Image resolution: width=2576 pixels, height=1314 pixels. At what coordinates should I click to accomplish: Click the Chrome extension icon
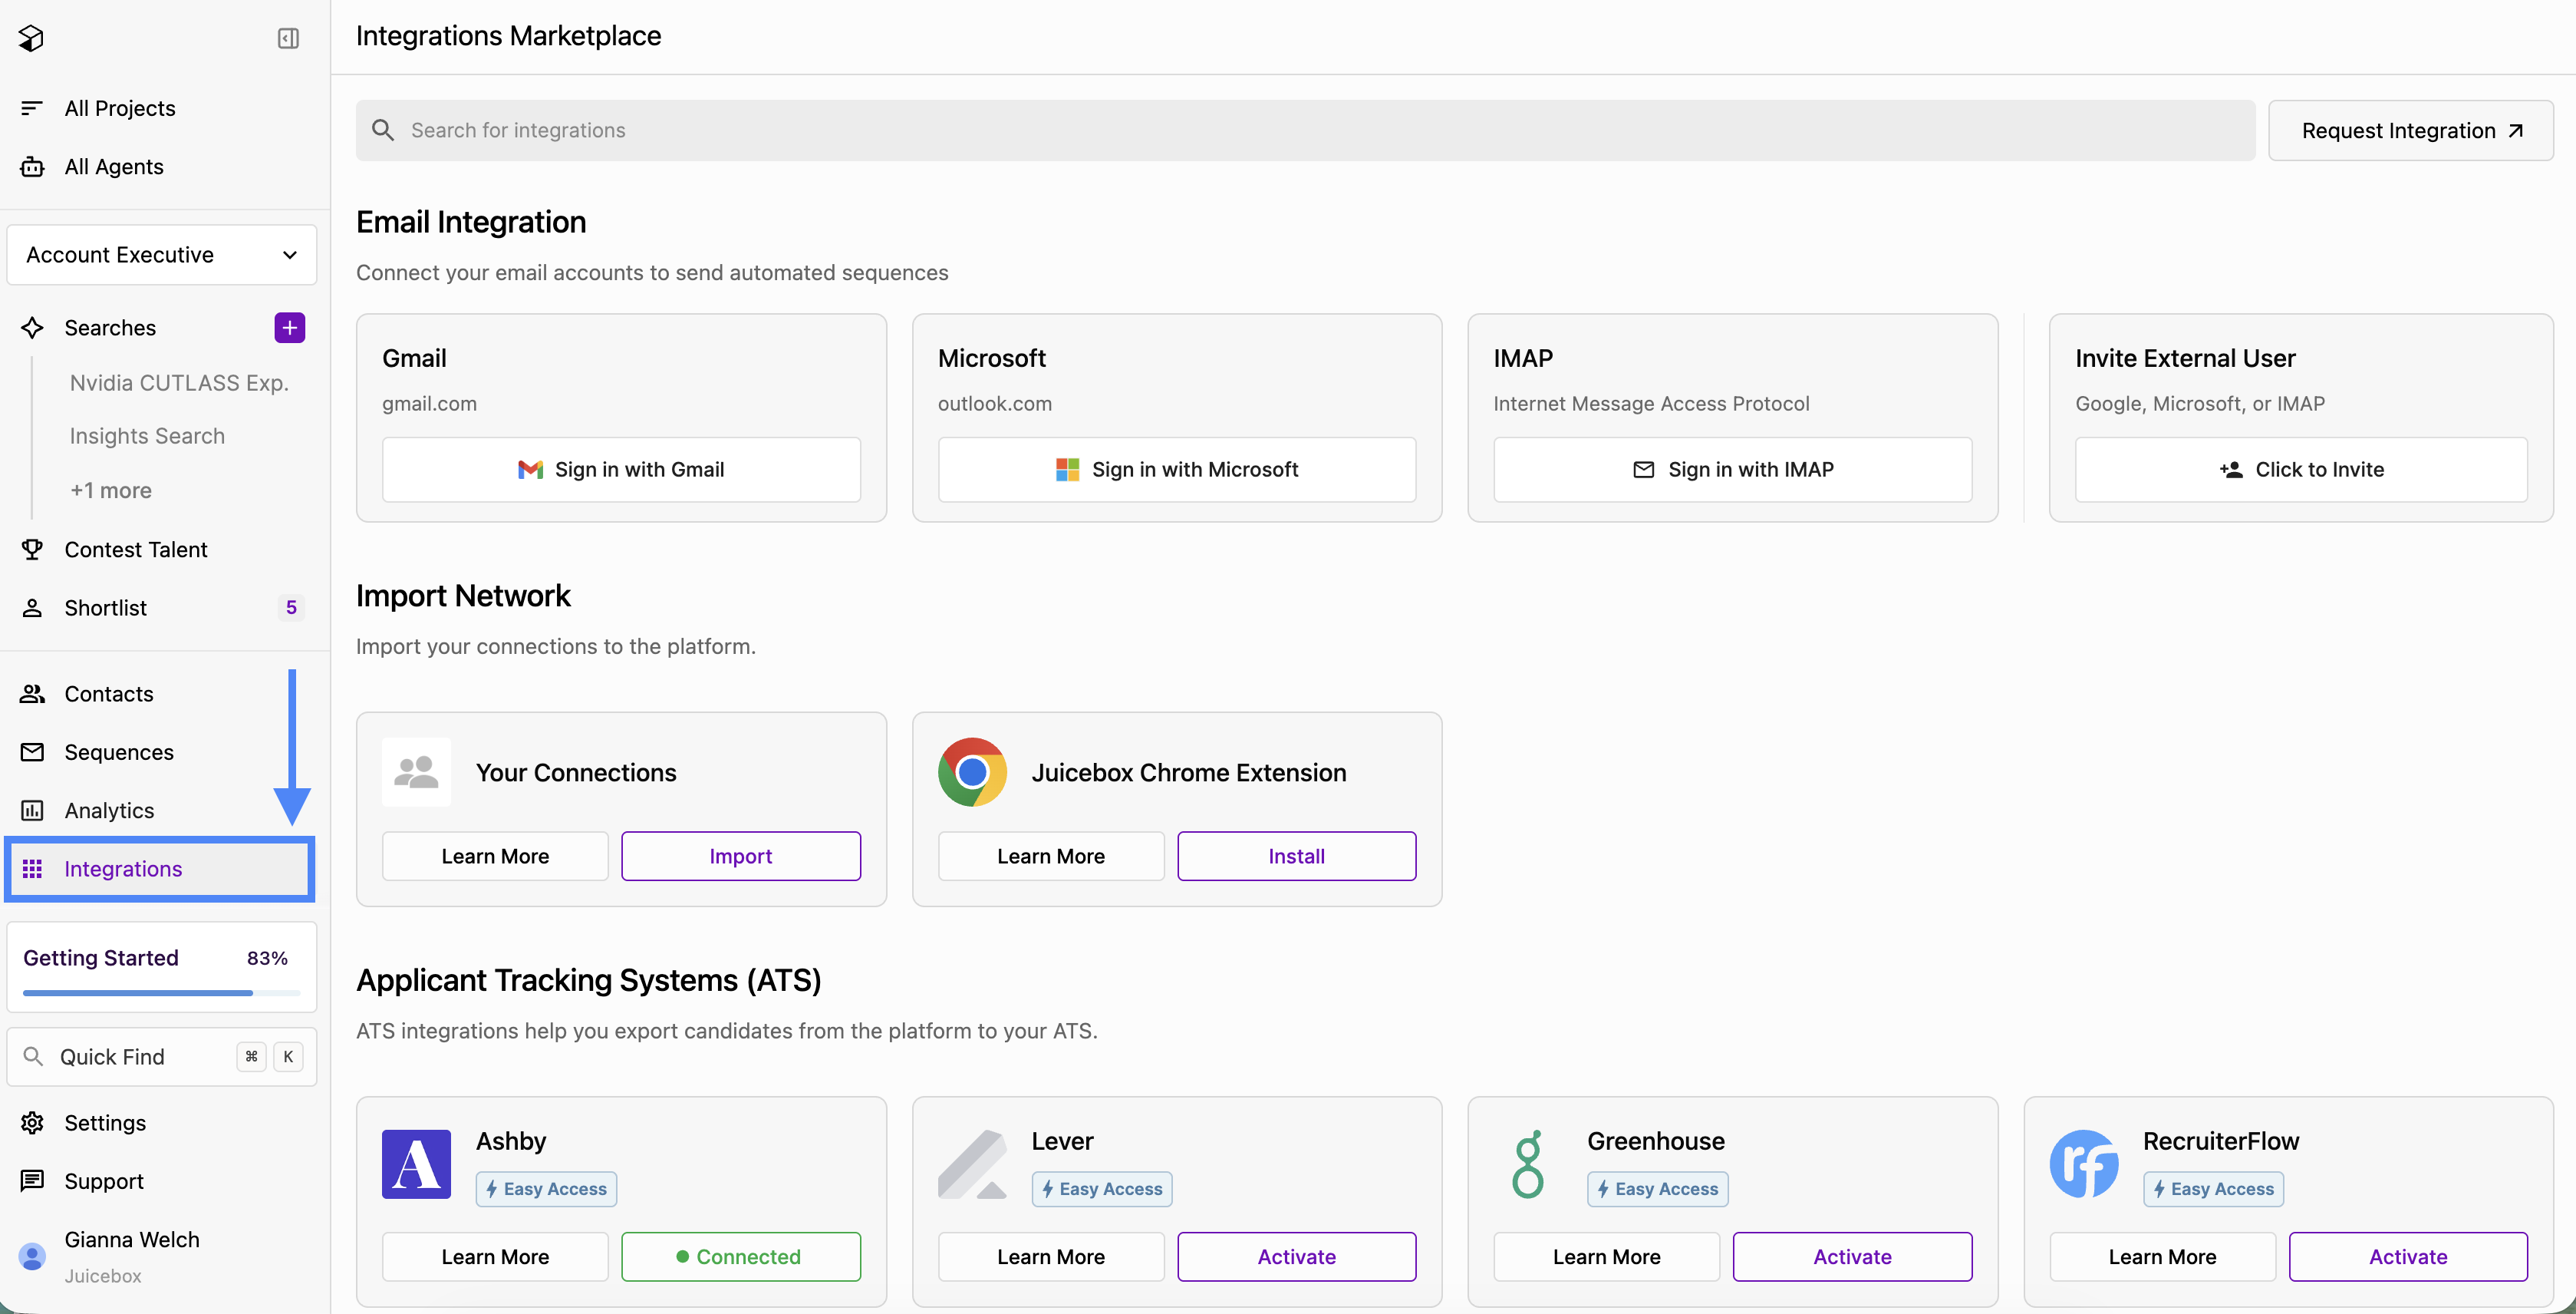pos(972,771)
